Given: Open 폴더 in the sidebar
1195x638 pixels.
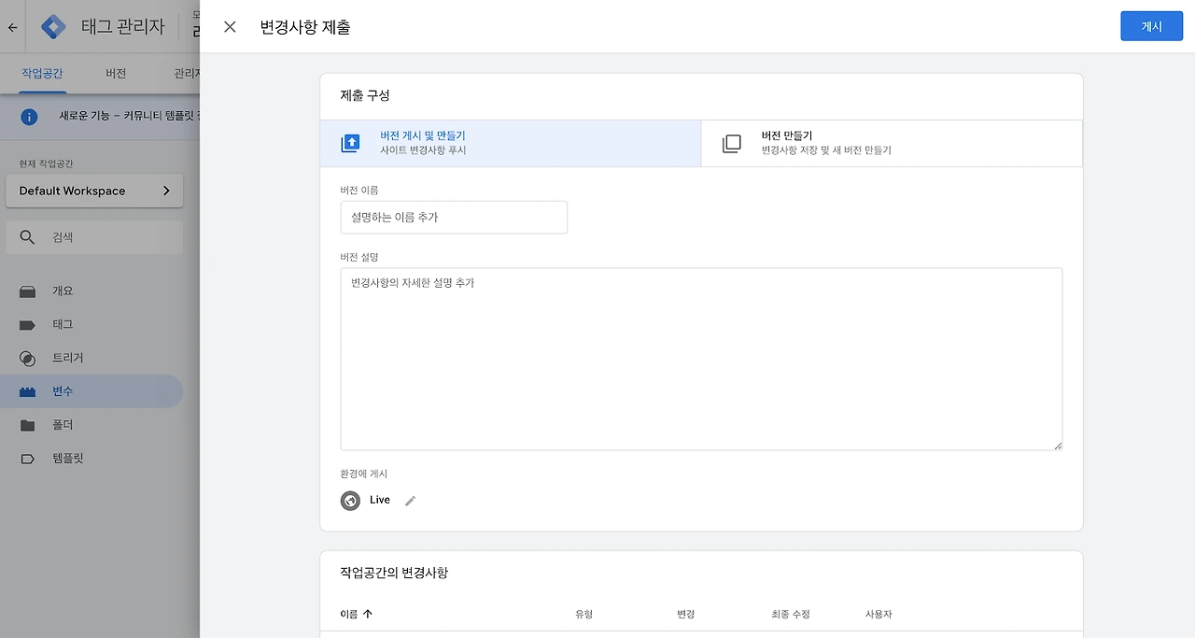Looking at the screenshot, I should [x=91, y=425].
